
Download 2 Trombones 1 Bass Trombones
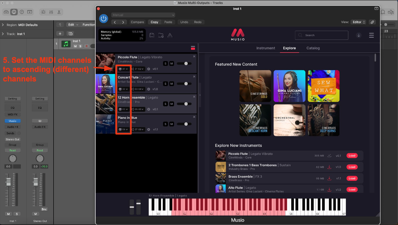[329, 167]
